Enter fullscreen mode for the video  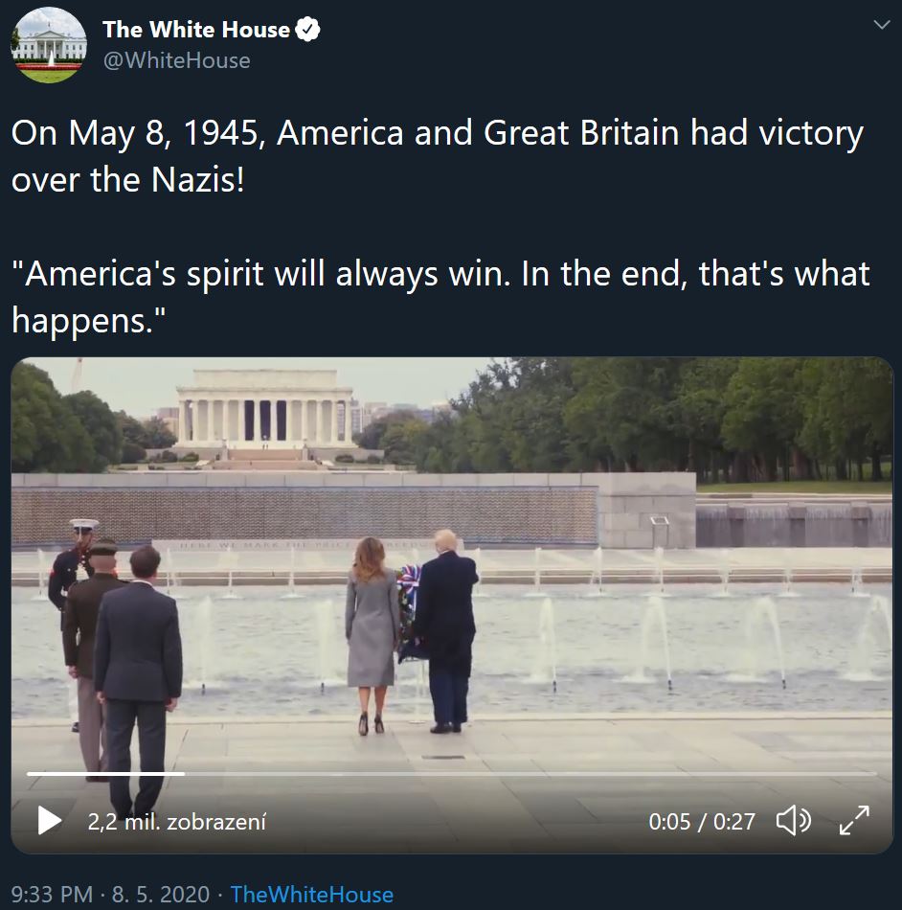coord(853,821)
